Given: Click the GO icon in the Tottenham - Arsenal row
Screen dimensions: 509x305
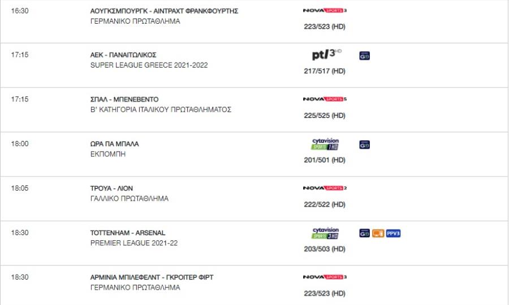Looking at the screenshot, I should [365, 233].
